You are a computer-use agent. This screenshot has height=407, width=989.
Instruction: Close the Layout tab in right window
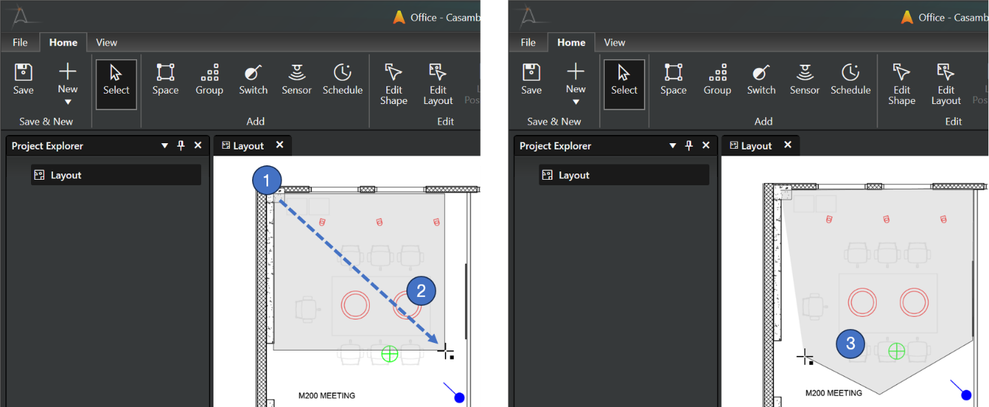click(788, 145)
